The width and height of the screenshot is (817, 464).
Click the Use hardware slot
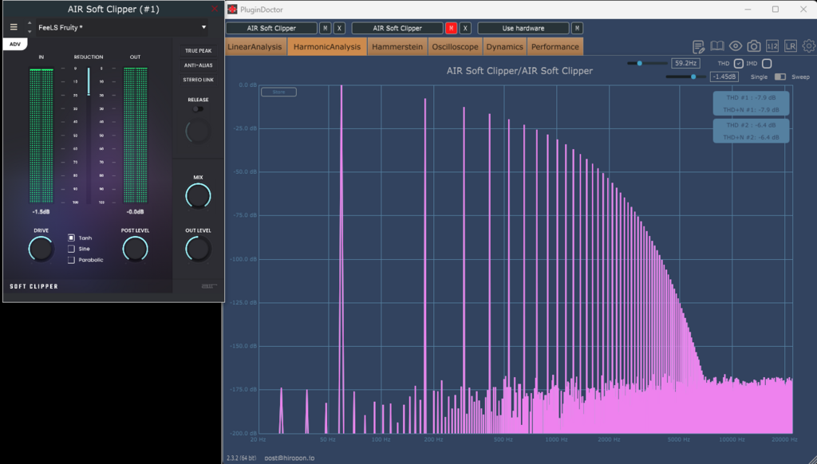point(523,28)
